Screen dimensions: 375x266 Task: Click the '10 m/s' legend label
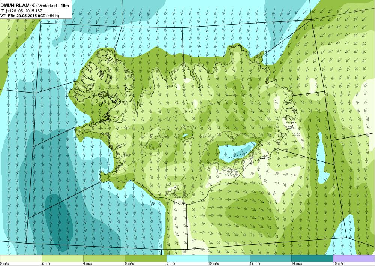pos(214,264)
